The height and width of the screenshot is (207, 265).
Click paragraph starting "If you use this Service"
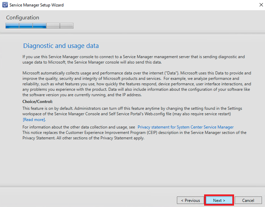[133, 59]
